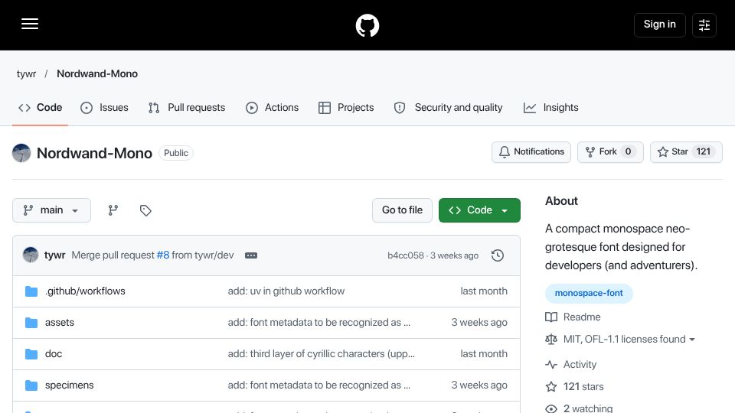This screenshot has height=413, width=735.
Task: Click the repository owner avatar beside title
Action: [x=21, y=153]
